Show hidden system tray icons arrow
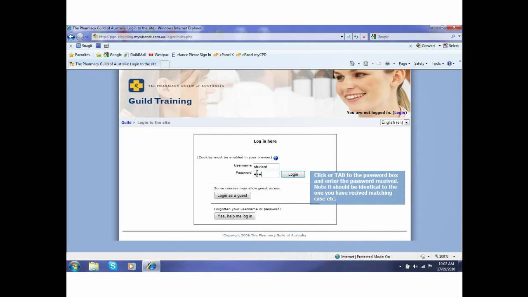The image size is (528, 297). (400, 267)
